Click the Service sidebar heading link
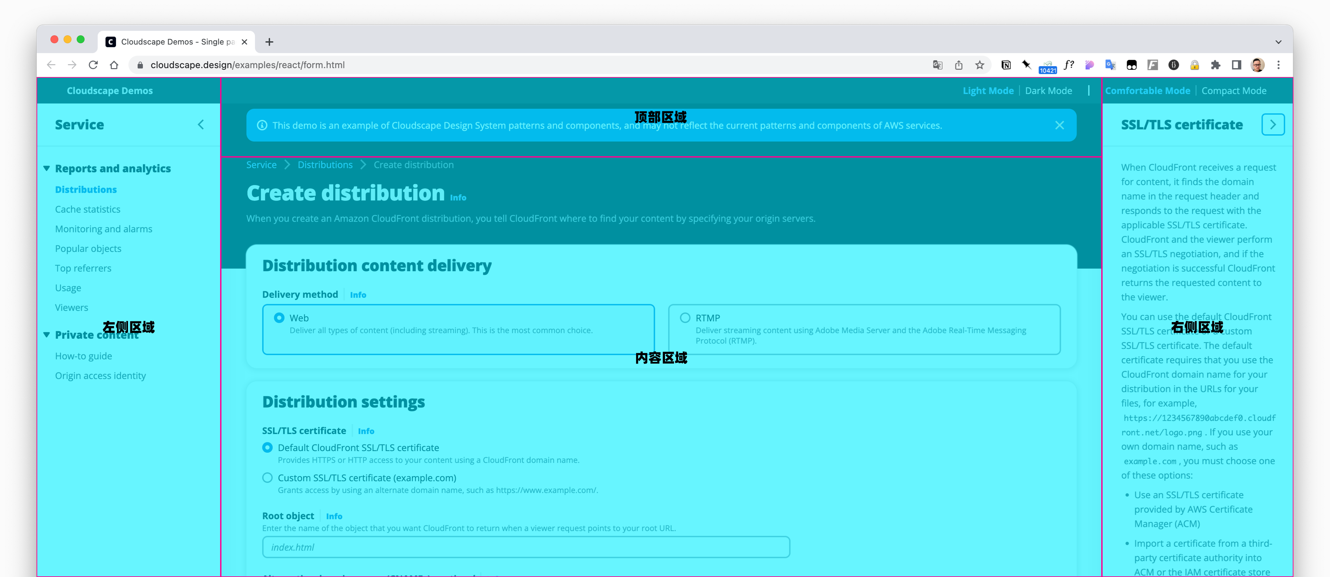This screenshot has height=577, width=1330. (79, 124)
